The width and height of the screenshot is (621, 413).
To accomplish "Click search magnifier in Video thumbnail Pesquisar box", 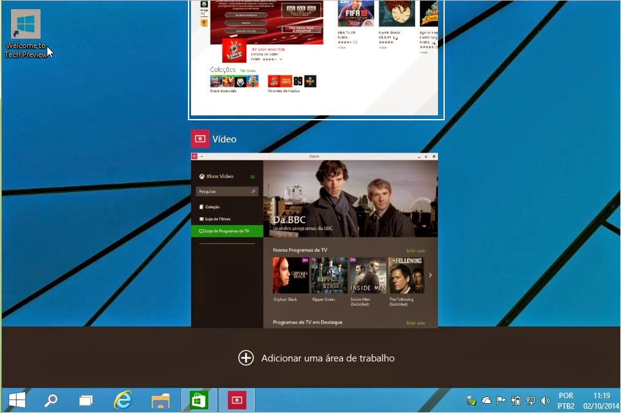I will 254,191.
